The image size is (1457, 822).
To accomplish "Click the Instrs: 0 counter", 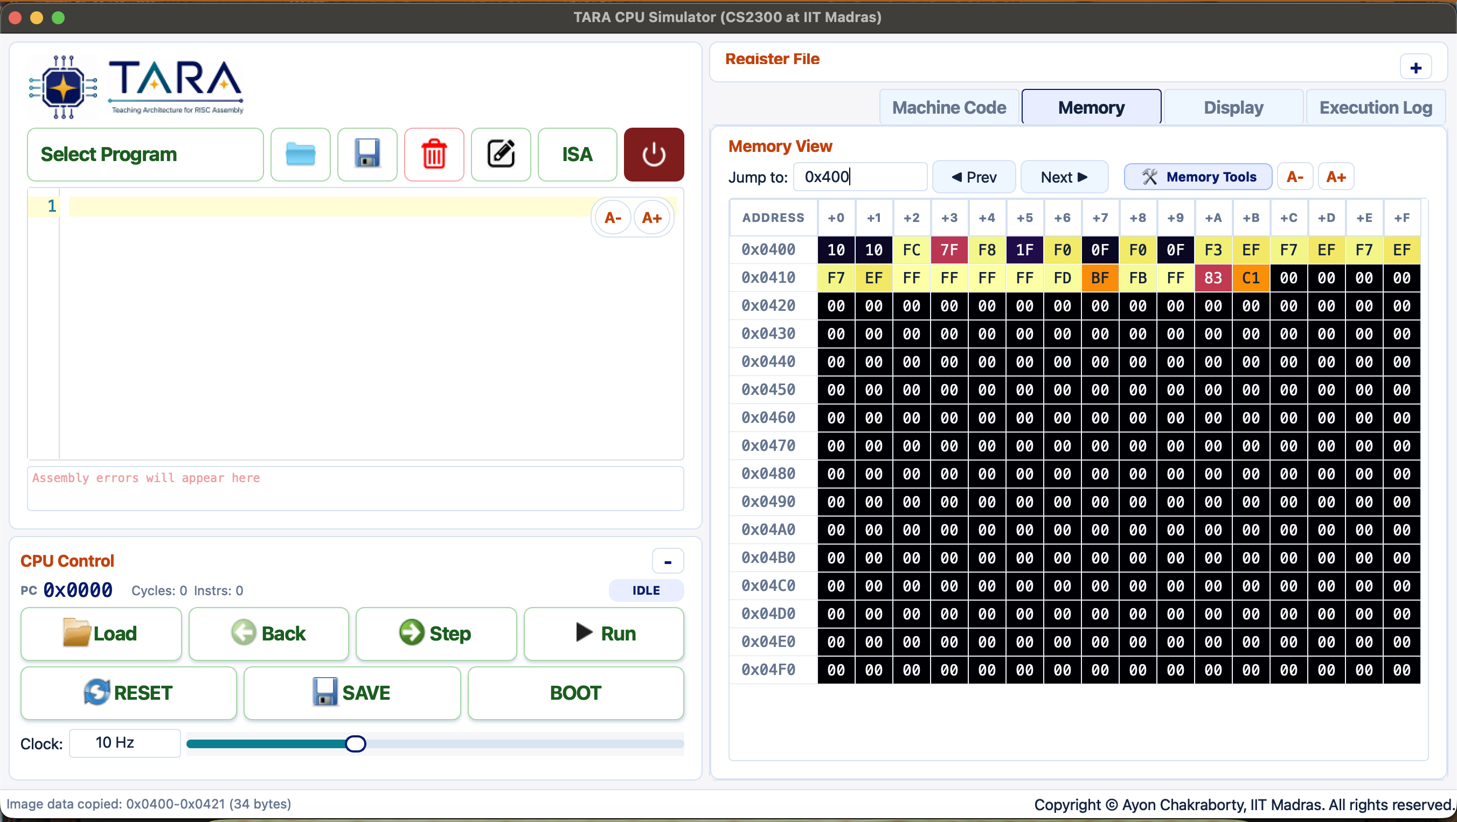I will (x=218, y=591).
